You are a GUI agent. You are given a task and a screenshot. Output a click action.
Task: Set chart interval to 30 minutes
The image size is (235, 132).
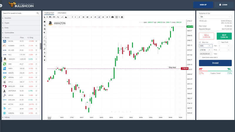click(x=87, y=17)
